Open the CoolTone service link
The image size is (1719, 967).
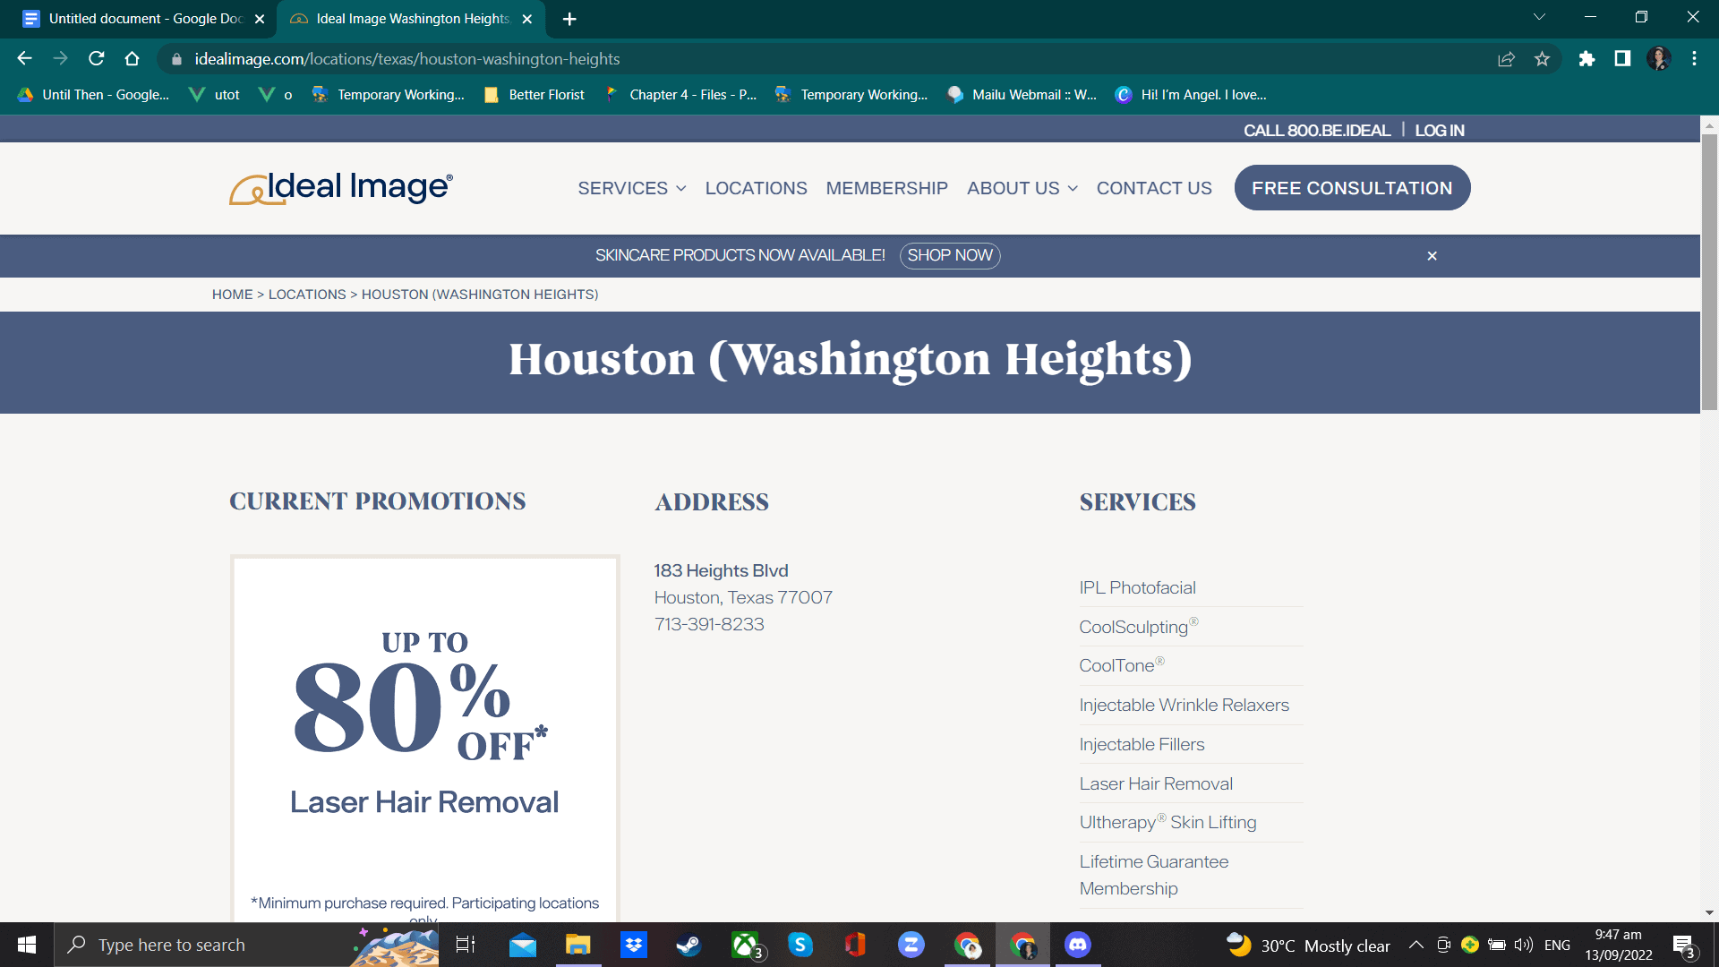(1121, 665)
